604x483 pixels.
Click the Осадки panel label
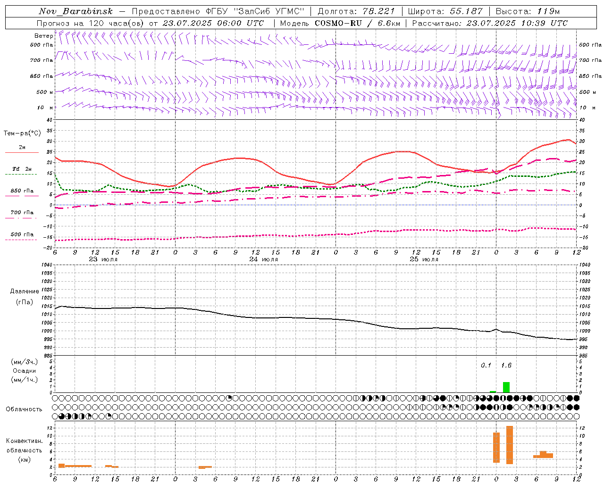24,371
